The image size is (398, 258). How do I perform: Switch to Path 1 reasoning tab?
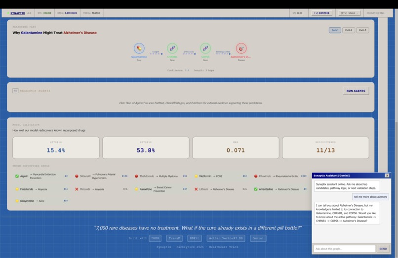point(335,30)
